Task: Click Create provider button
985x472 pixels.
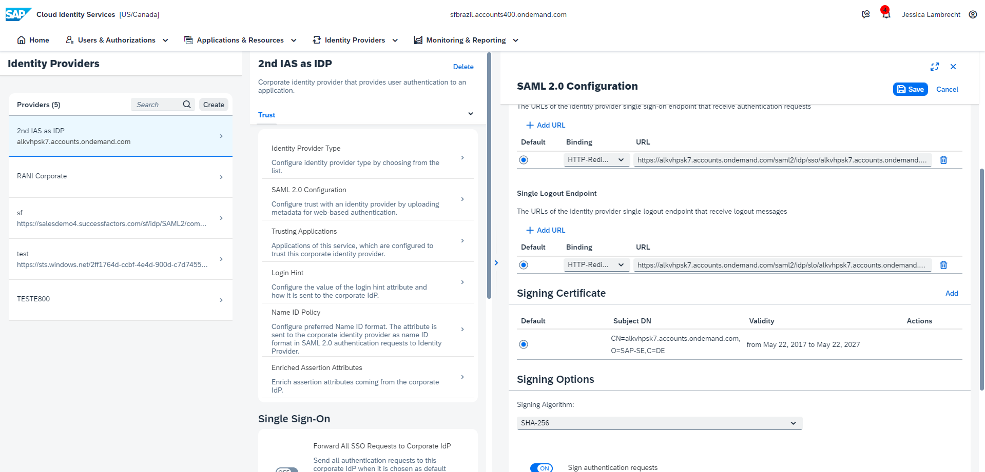Action: click(214, 105)
